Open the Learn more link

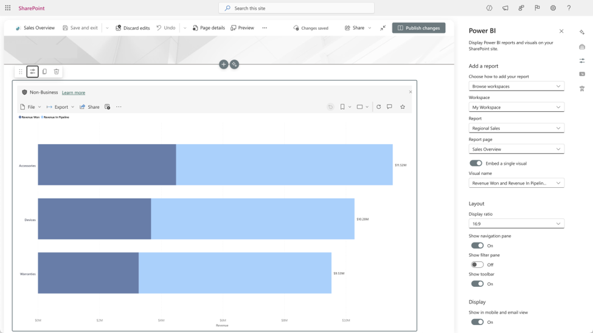point(74,92)
